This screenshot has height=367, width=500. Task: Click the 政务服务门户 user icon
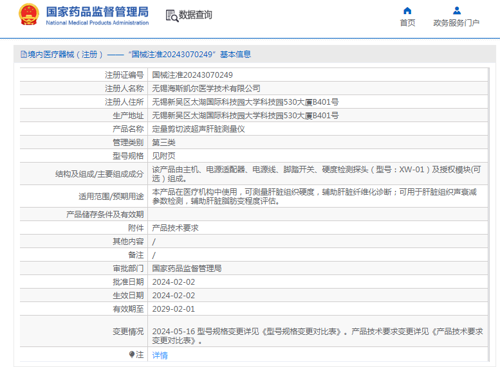[x=457, y=11]
